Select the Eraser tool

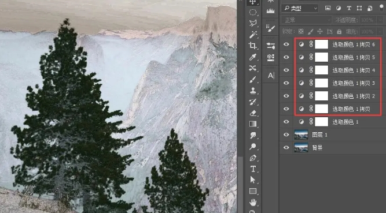pos(253,113)
